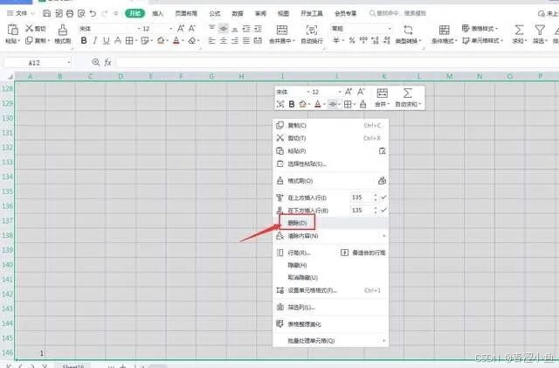559x368 pixels.
Task: Apply the ribbon red font color
Action: (x=176, y=41)
